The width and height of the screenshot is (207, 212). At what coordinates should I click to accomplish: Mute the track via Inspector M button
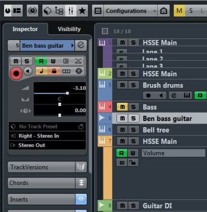click(16, 61)
